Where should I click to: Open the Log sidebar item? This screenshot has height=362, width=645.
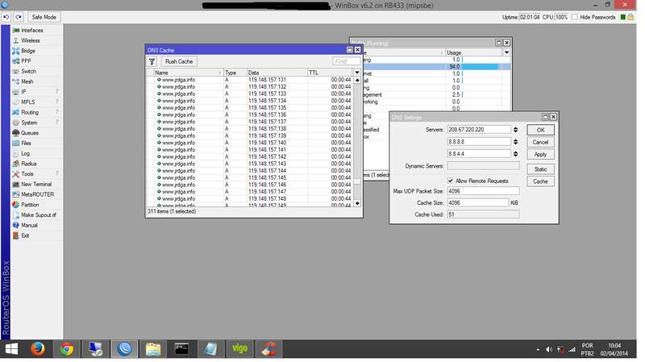[25, 153]
